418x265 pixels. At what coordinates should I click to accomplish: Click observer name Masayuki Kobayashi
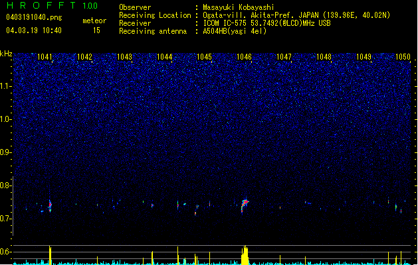[x=239, y=7]
